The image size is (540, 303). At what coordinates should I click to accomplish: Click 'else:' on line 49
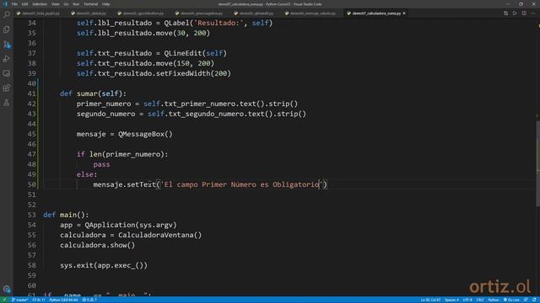tap(87, 174)
